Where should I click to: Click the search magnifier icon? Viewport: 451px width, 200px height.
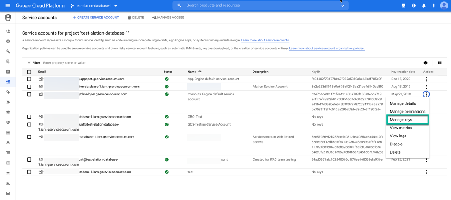tap(180, 5)
